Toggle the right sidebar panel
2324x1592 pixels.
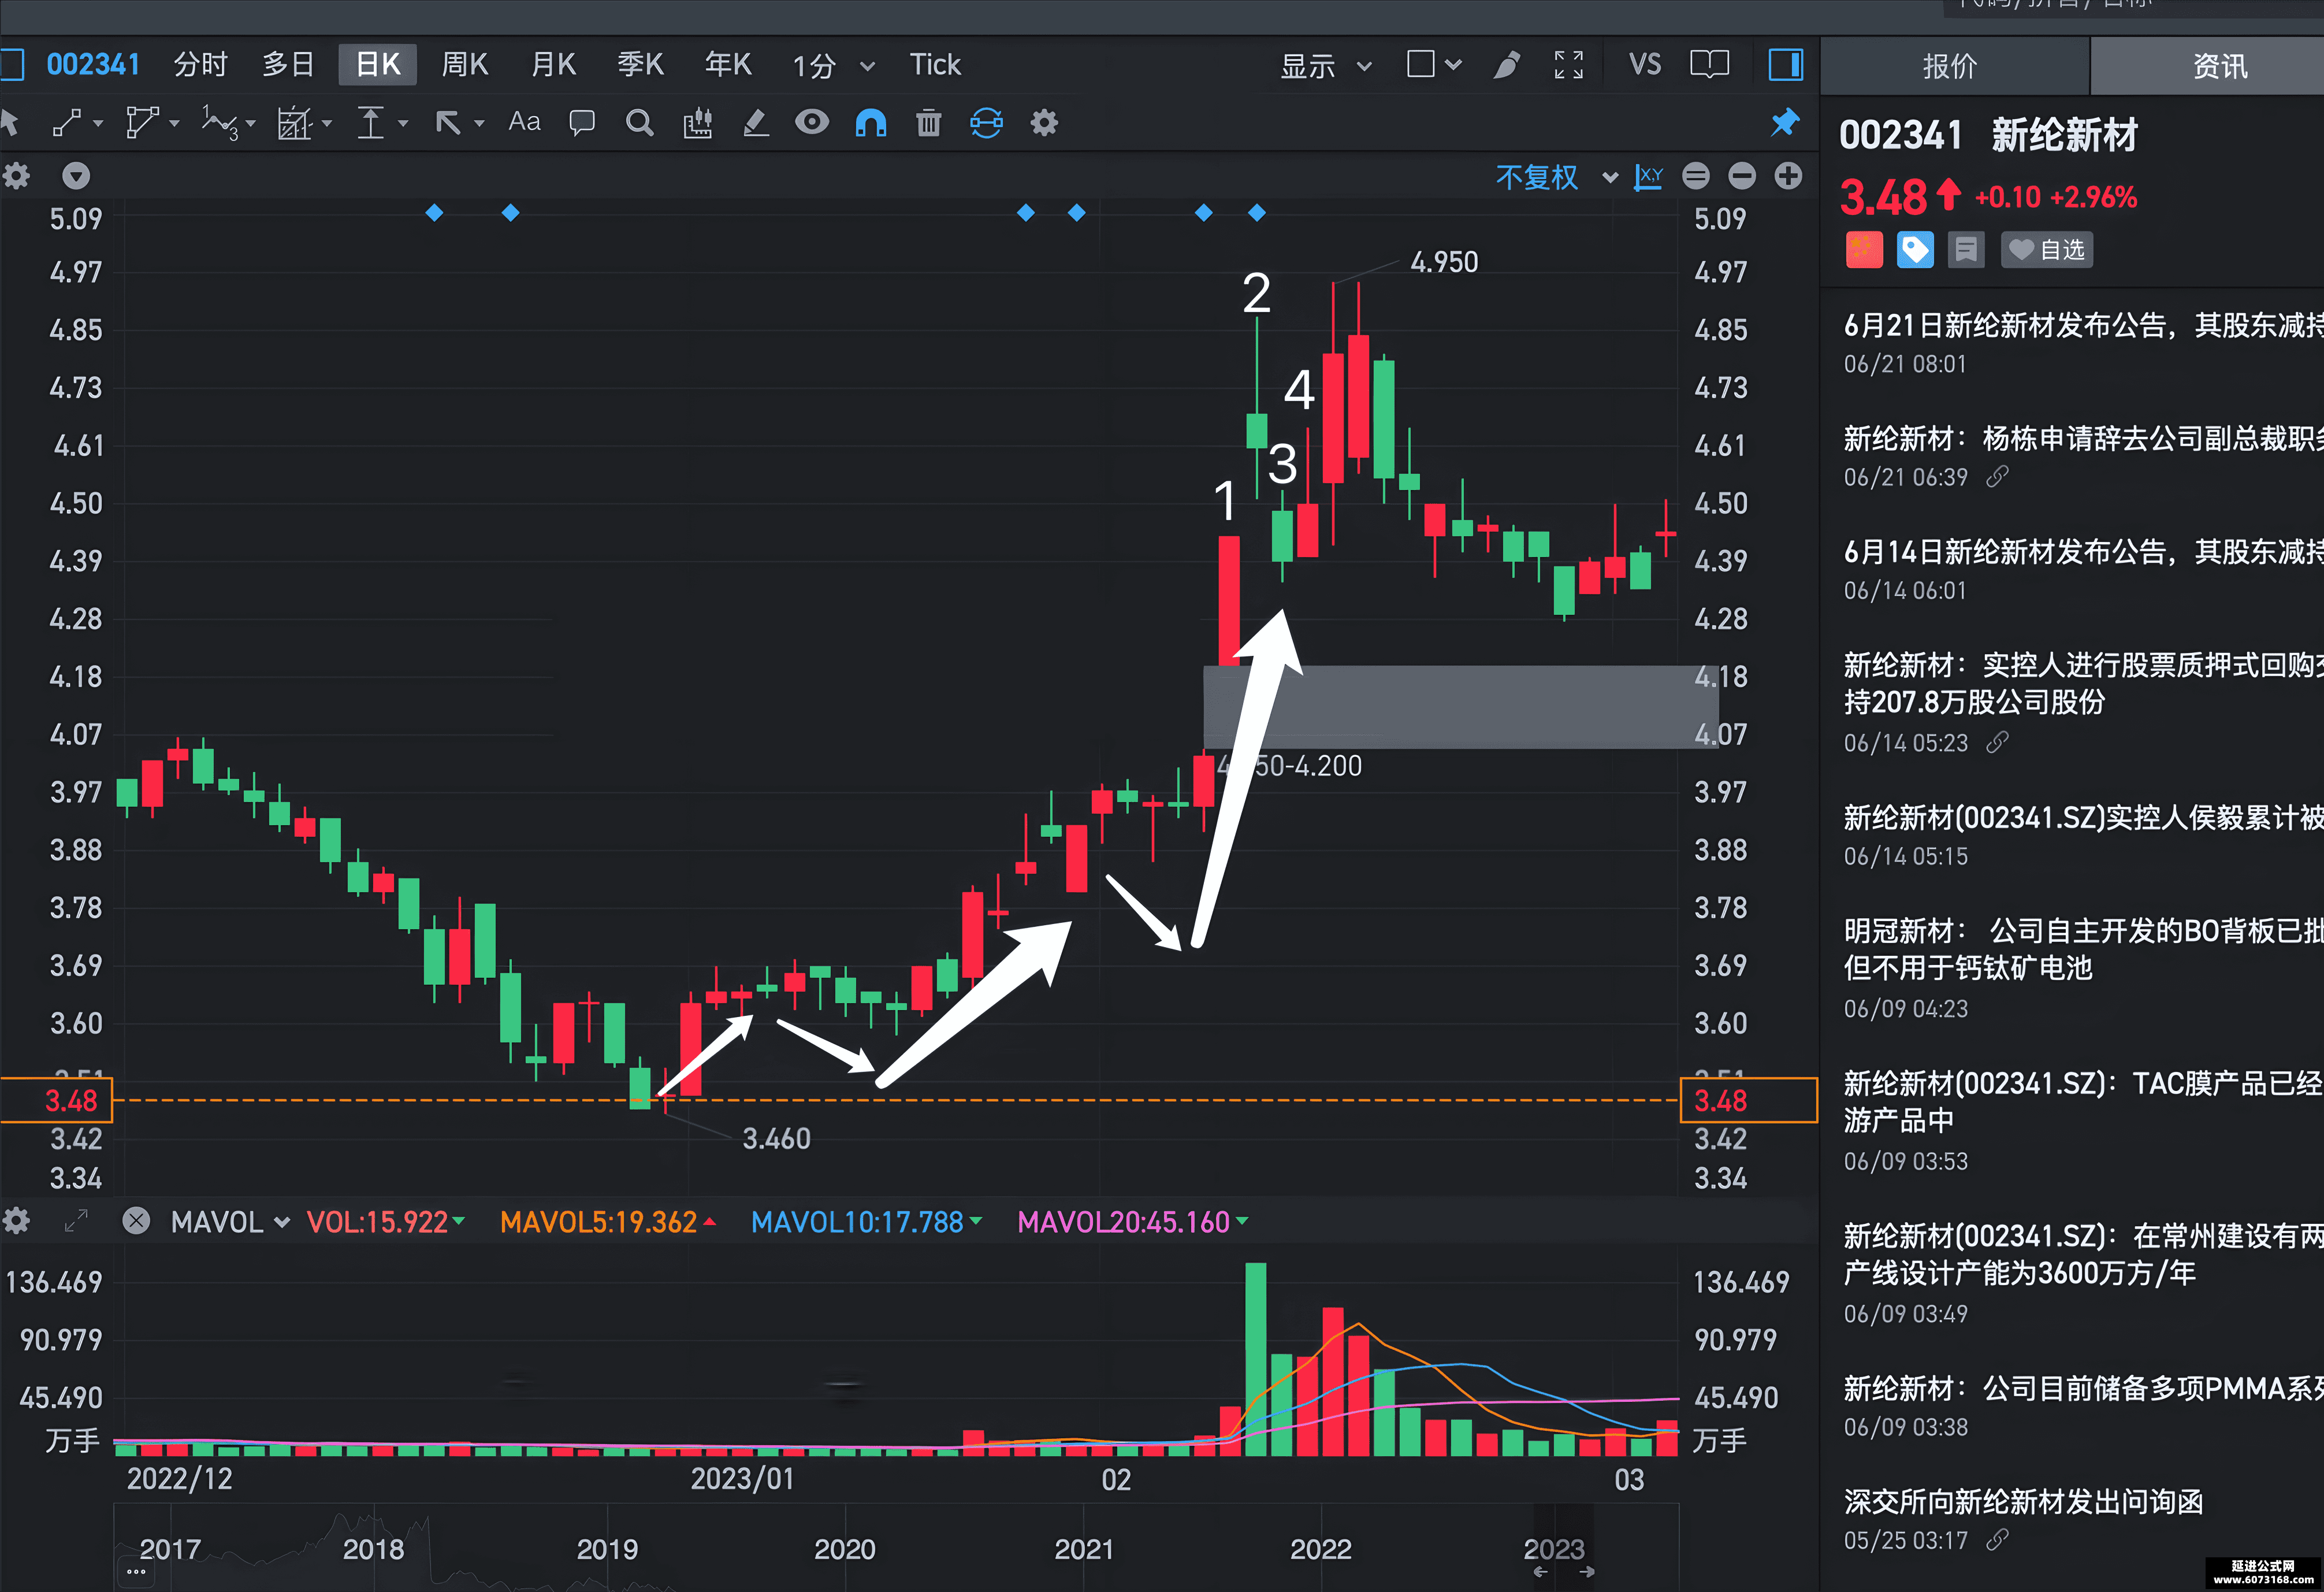[1785, 65]
